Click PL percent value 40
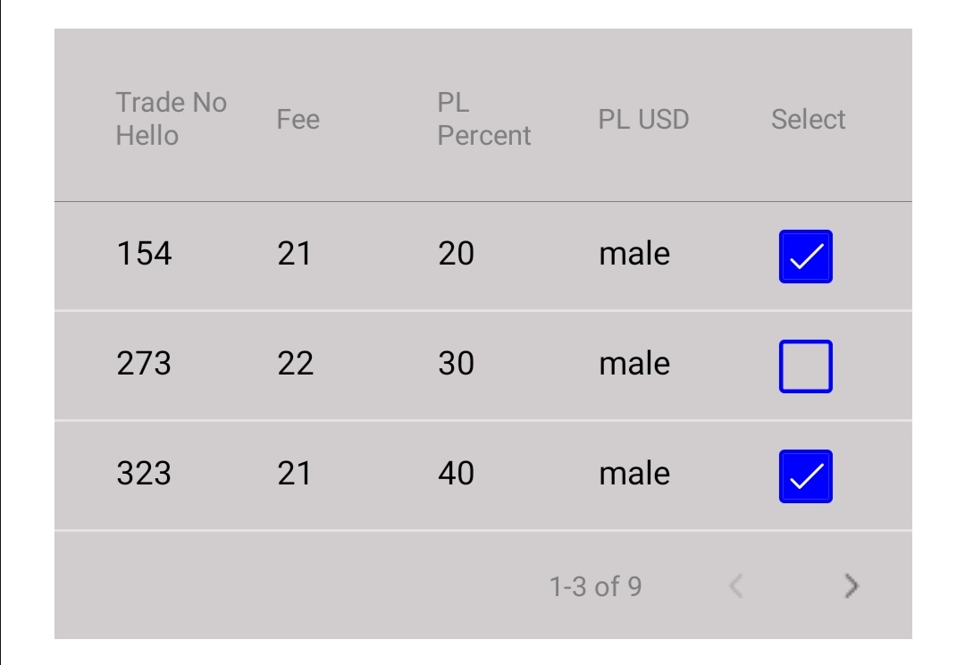 coord(456,473)
